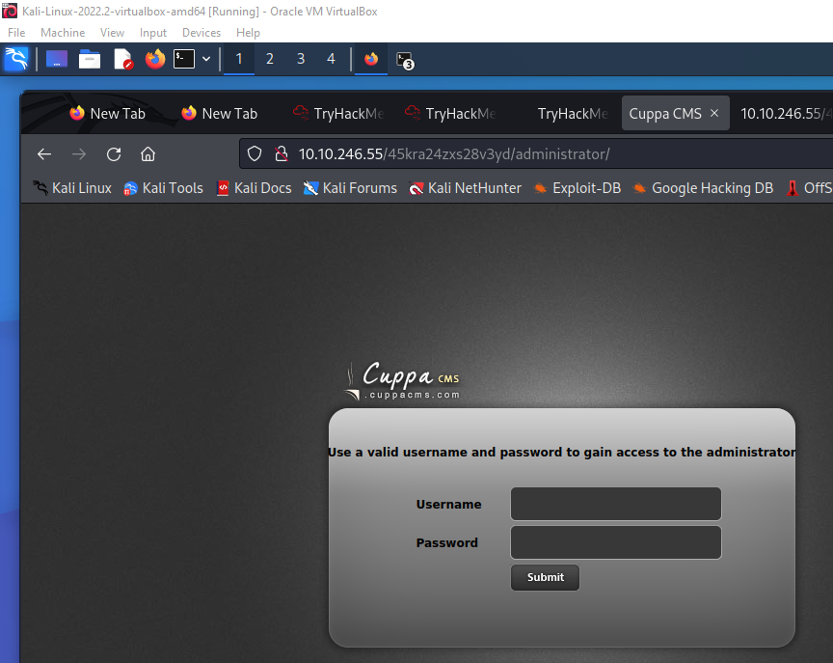Open the VirtualBox Input menu
Image resolution: width=833 pixels, height=663 pixels.
(153, 33)
